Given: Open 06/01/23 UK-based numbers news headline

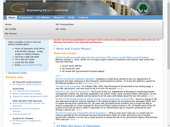Looking at the screenshot, I should (x=95, y=99).
